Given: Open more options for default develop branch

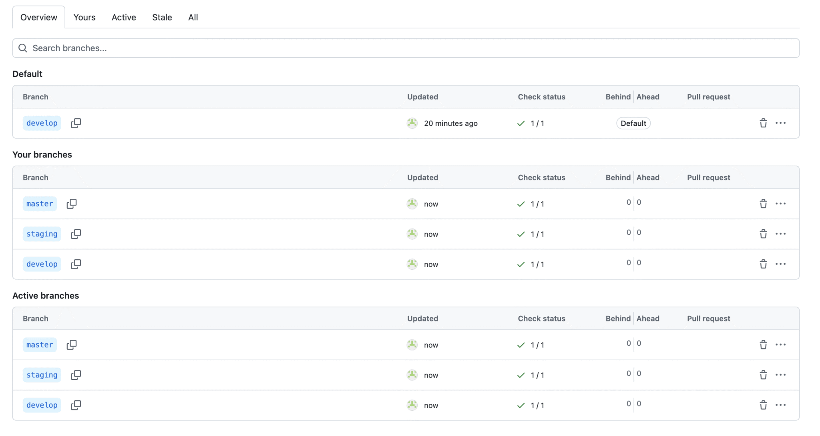Looking at the screenshot, I should point(780,123).
